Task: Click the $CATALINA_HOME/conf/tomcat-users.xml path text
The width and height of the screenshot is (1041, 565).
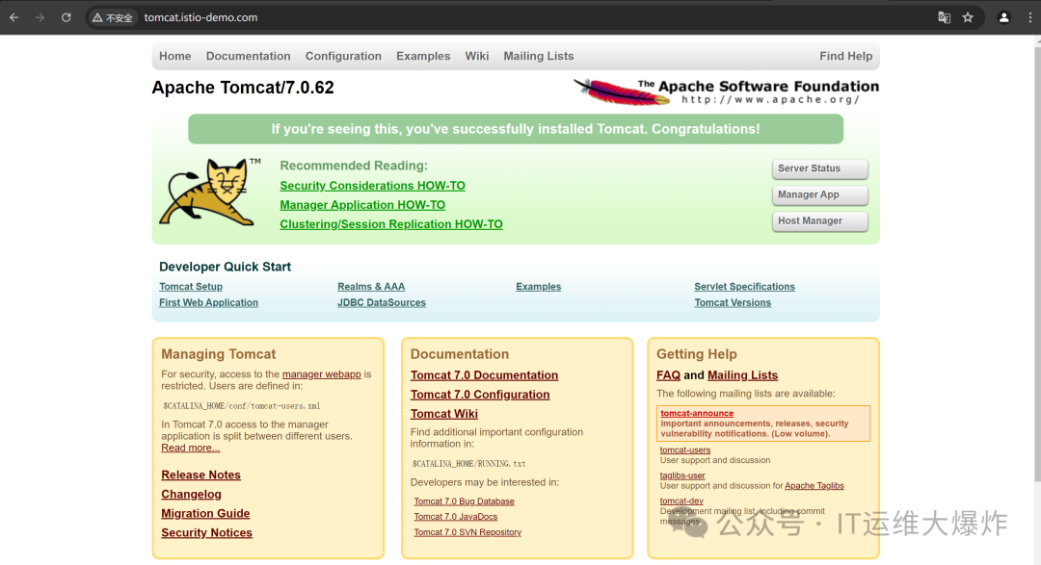Action: (x=242, y=406)
